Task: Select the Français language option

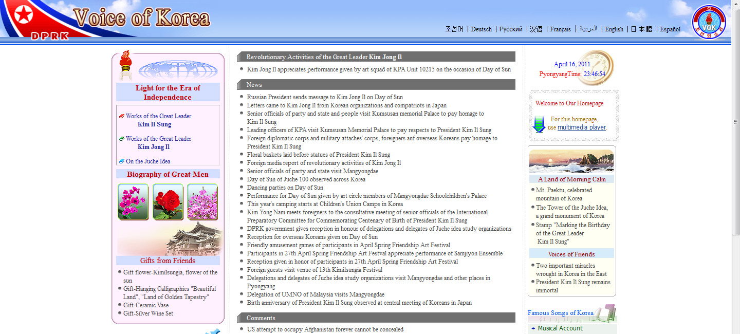Action: (560, 29)
